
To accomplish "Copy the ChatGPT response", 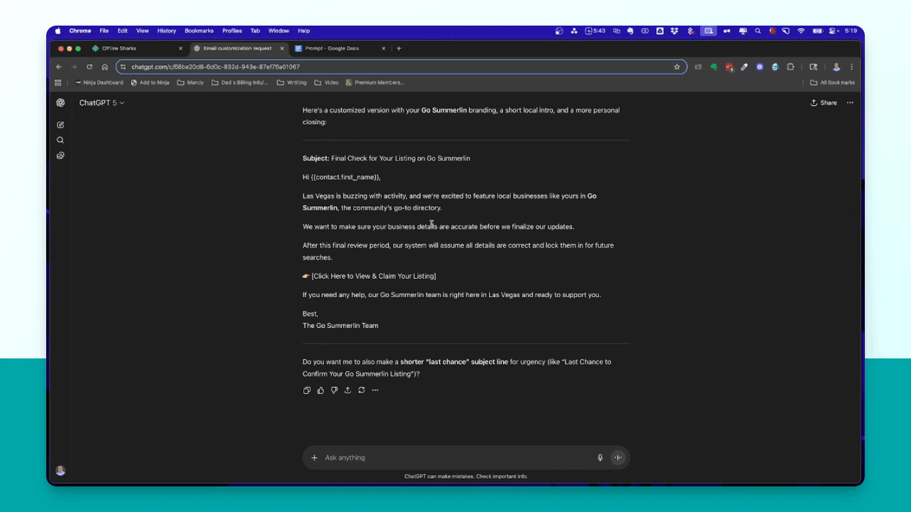I will click(307, 390).
